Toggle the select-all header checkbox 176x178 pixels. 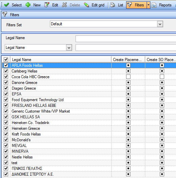click(x=6, y=59)
